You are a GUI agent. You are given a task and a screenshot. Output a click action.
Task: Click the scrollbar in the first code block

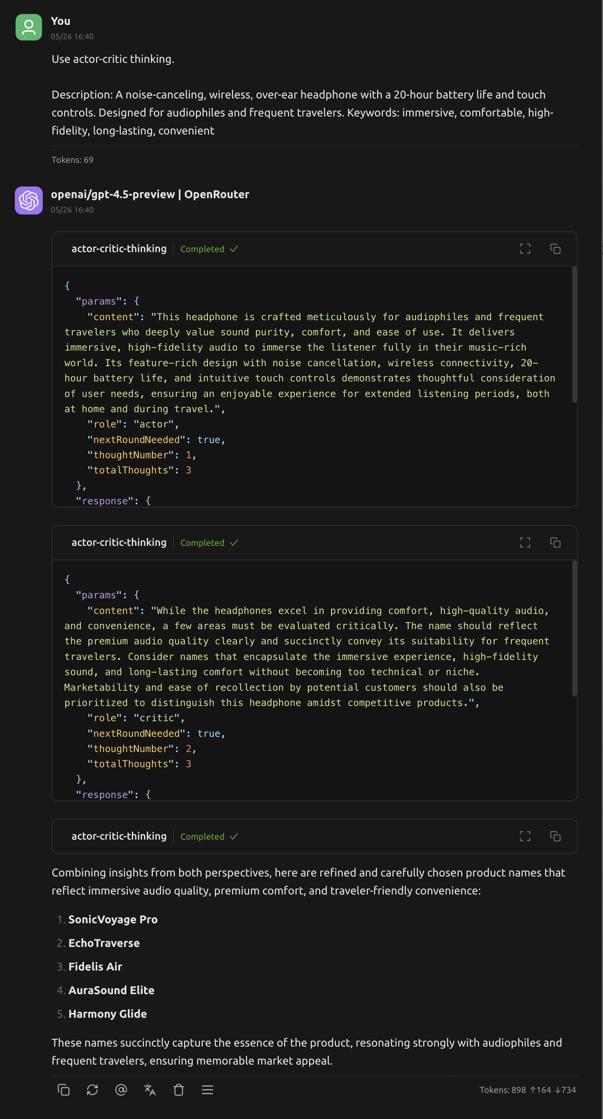coord(574,335)
